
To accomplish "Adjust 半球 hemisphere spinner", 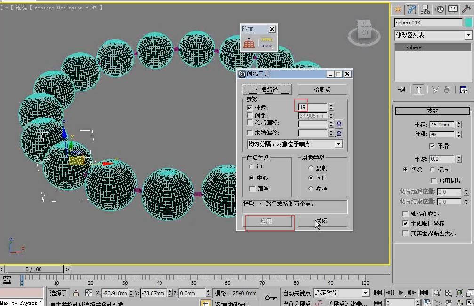I will click(x=459, y=159).
